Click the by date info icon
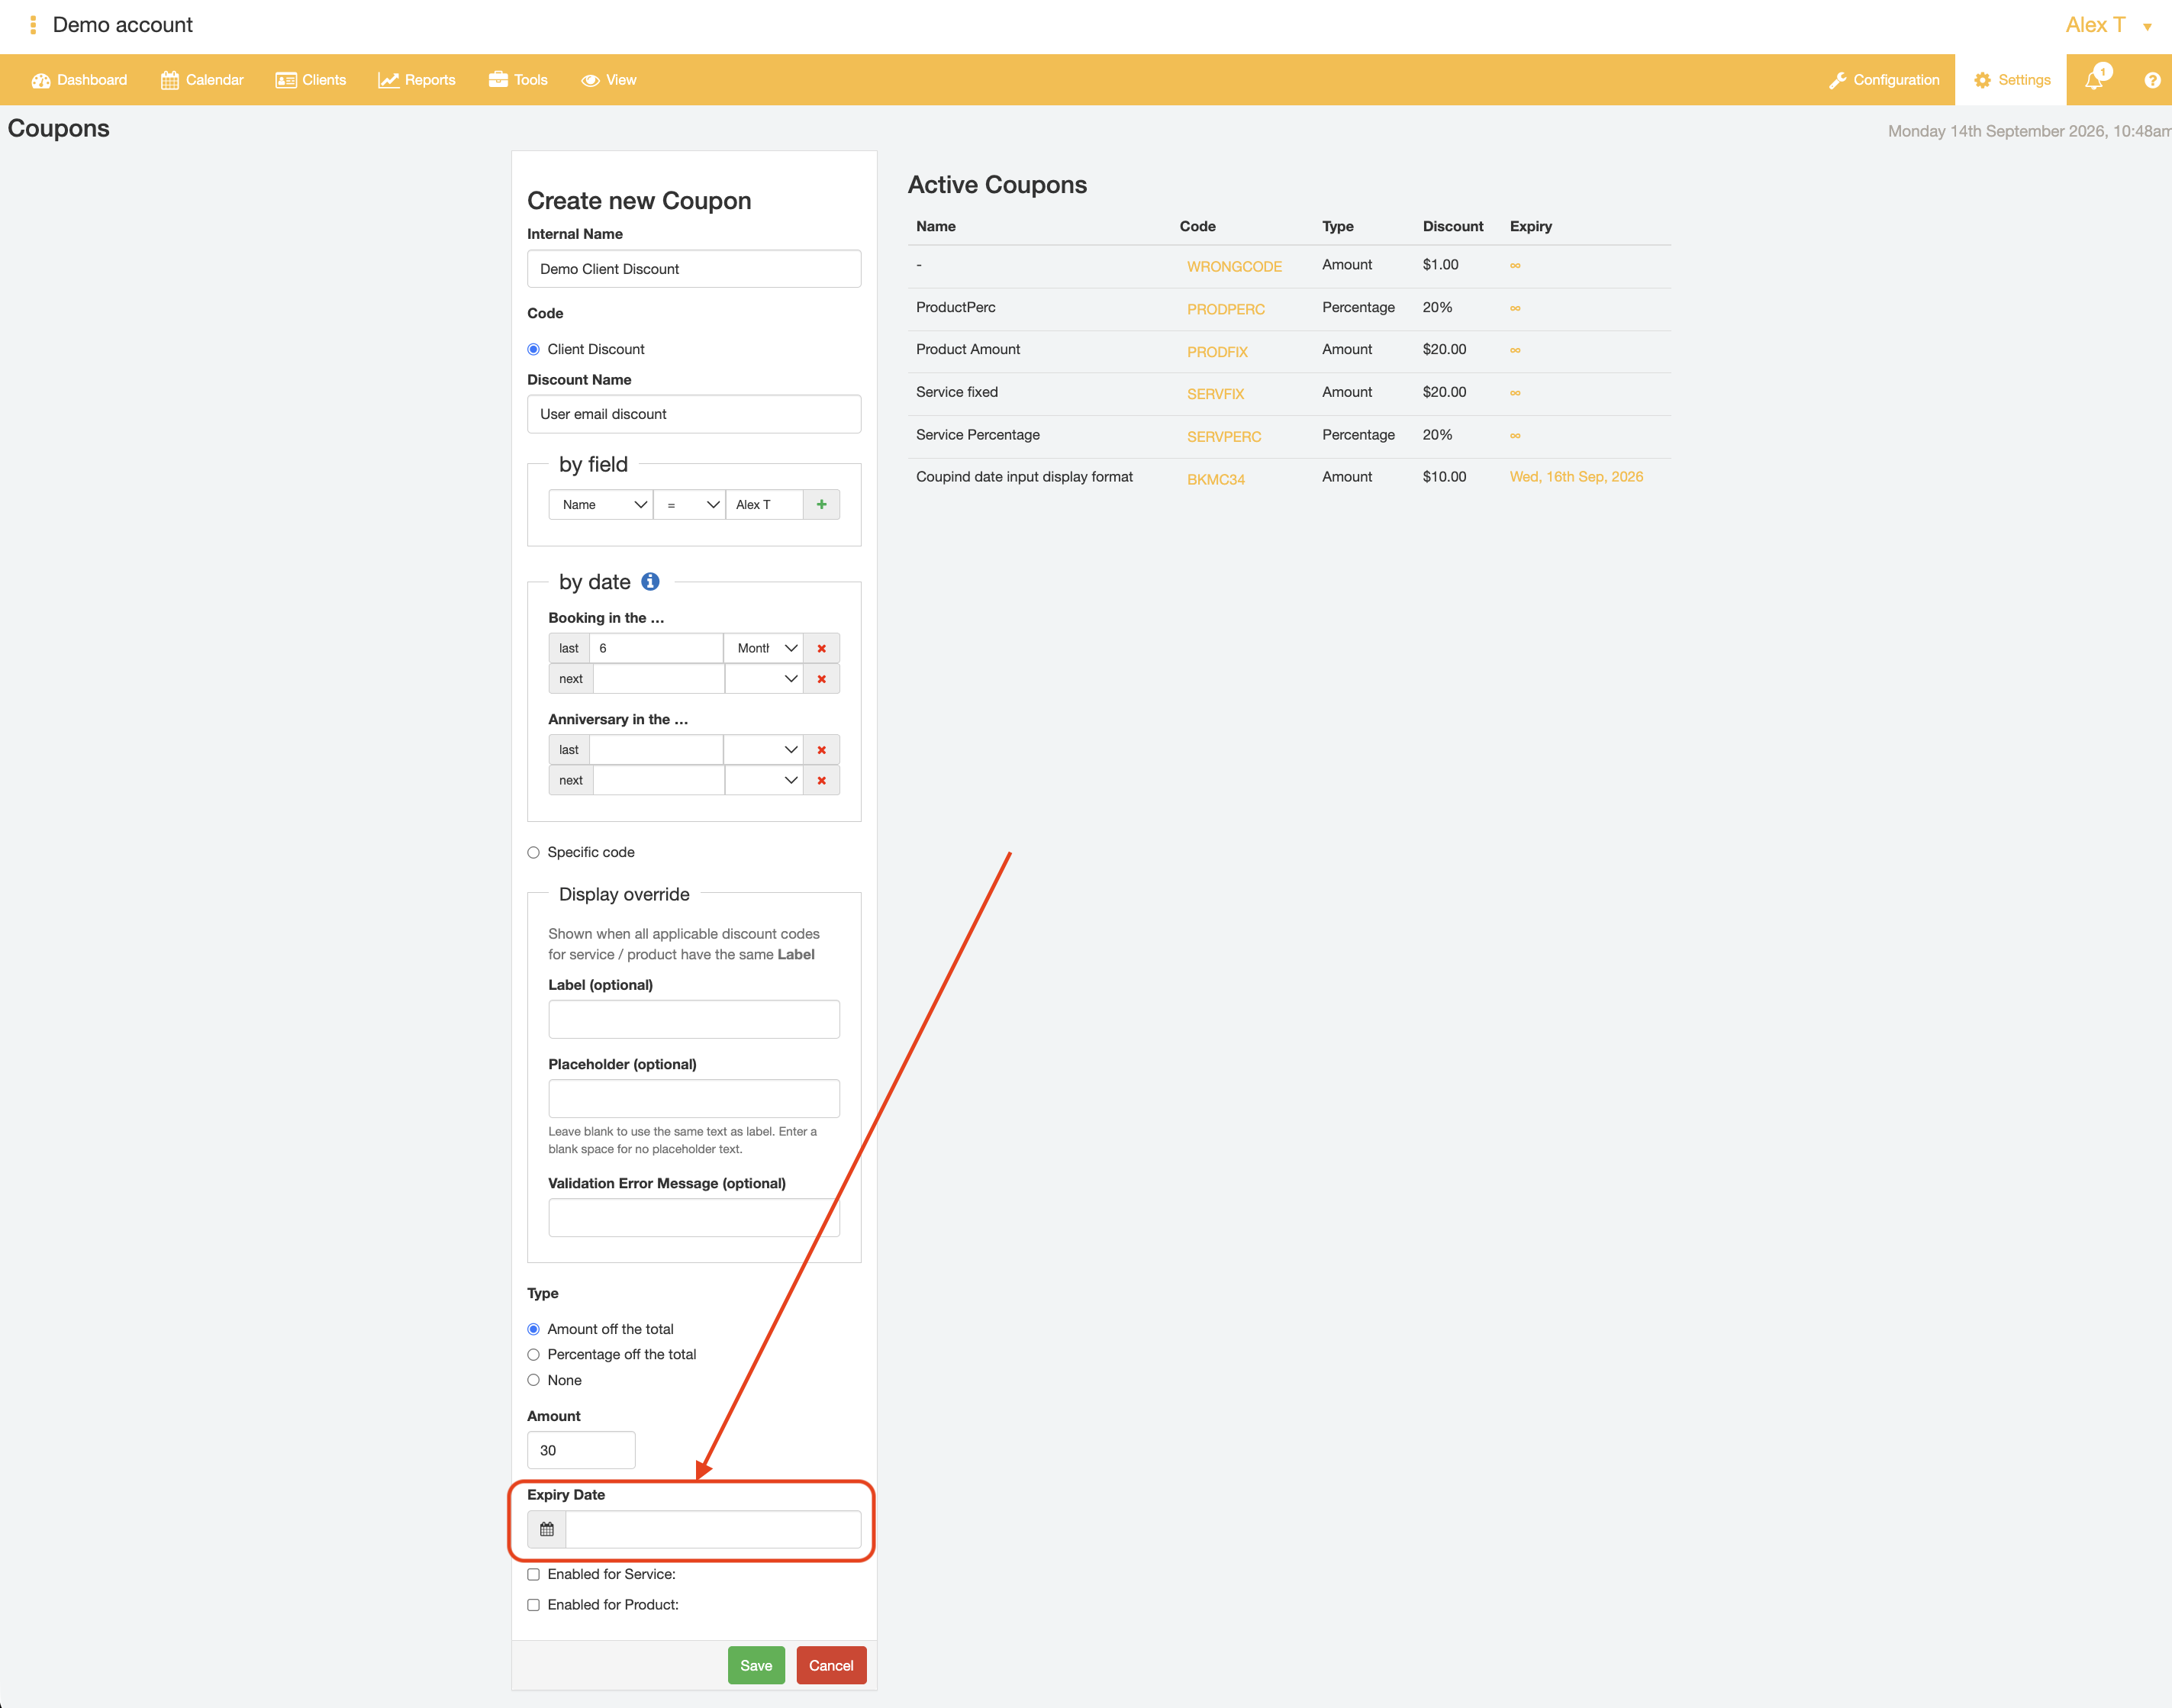The height and width of the screenshot is (1708, 2172). coord(650,582)
